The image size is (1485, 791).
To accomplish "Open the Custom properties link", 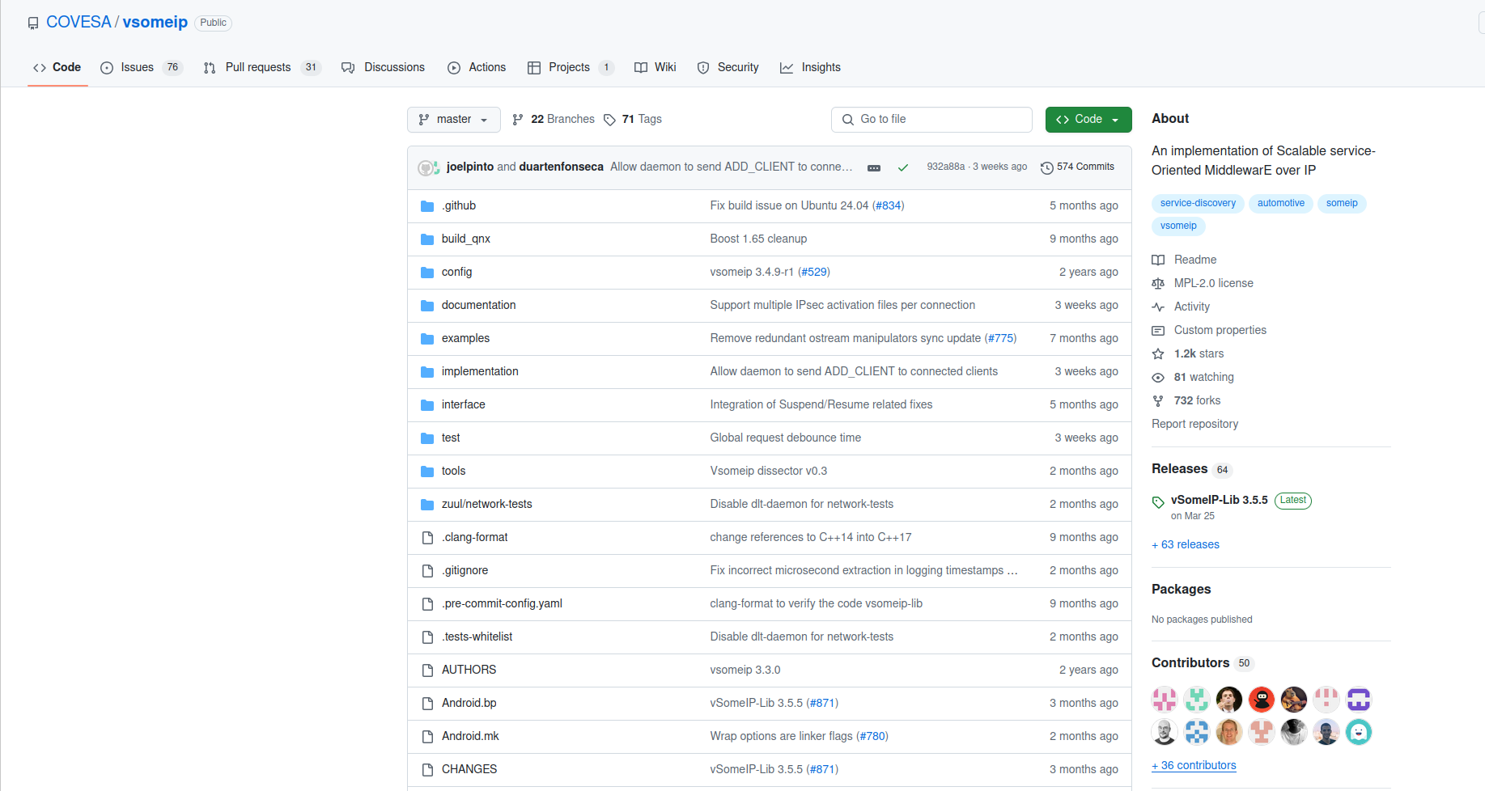I will [1220, 331].
